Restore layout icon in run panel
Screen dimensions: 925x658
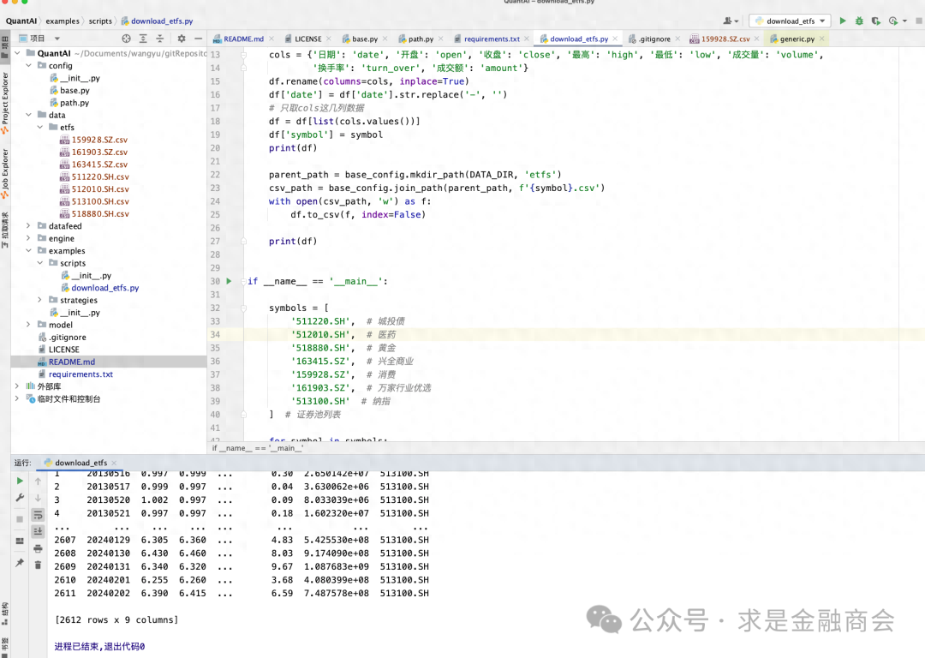tap(20, 541)
